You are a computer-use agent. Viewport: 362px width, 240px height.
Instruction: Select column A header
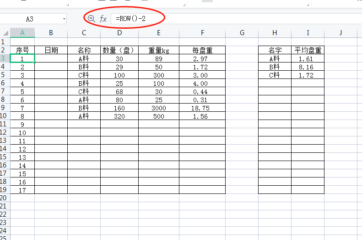click(22, 33)
